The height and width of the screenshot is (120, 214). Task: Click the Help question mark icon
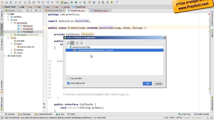coord(117,2)
